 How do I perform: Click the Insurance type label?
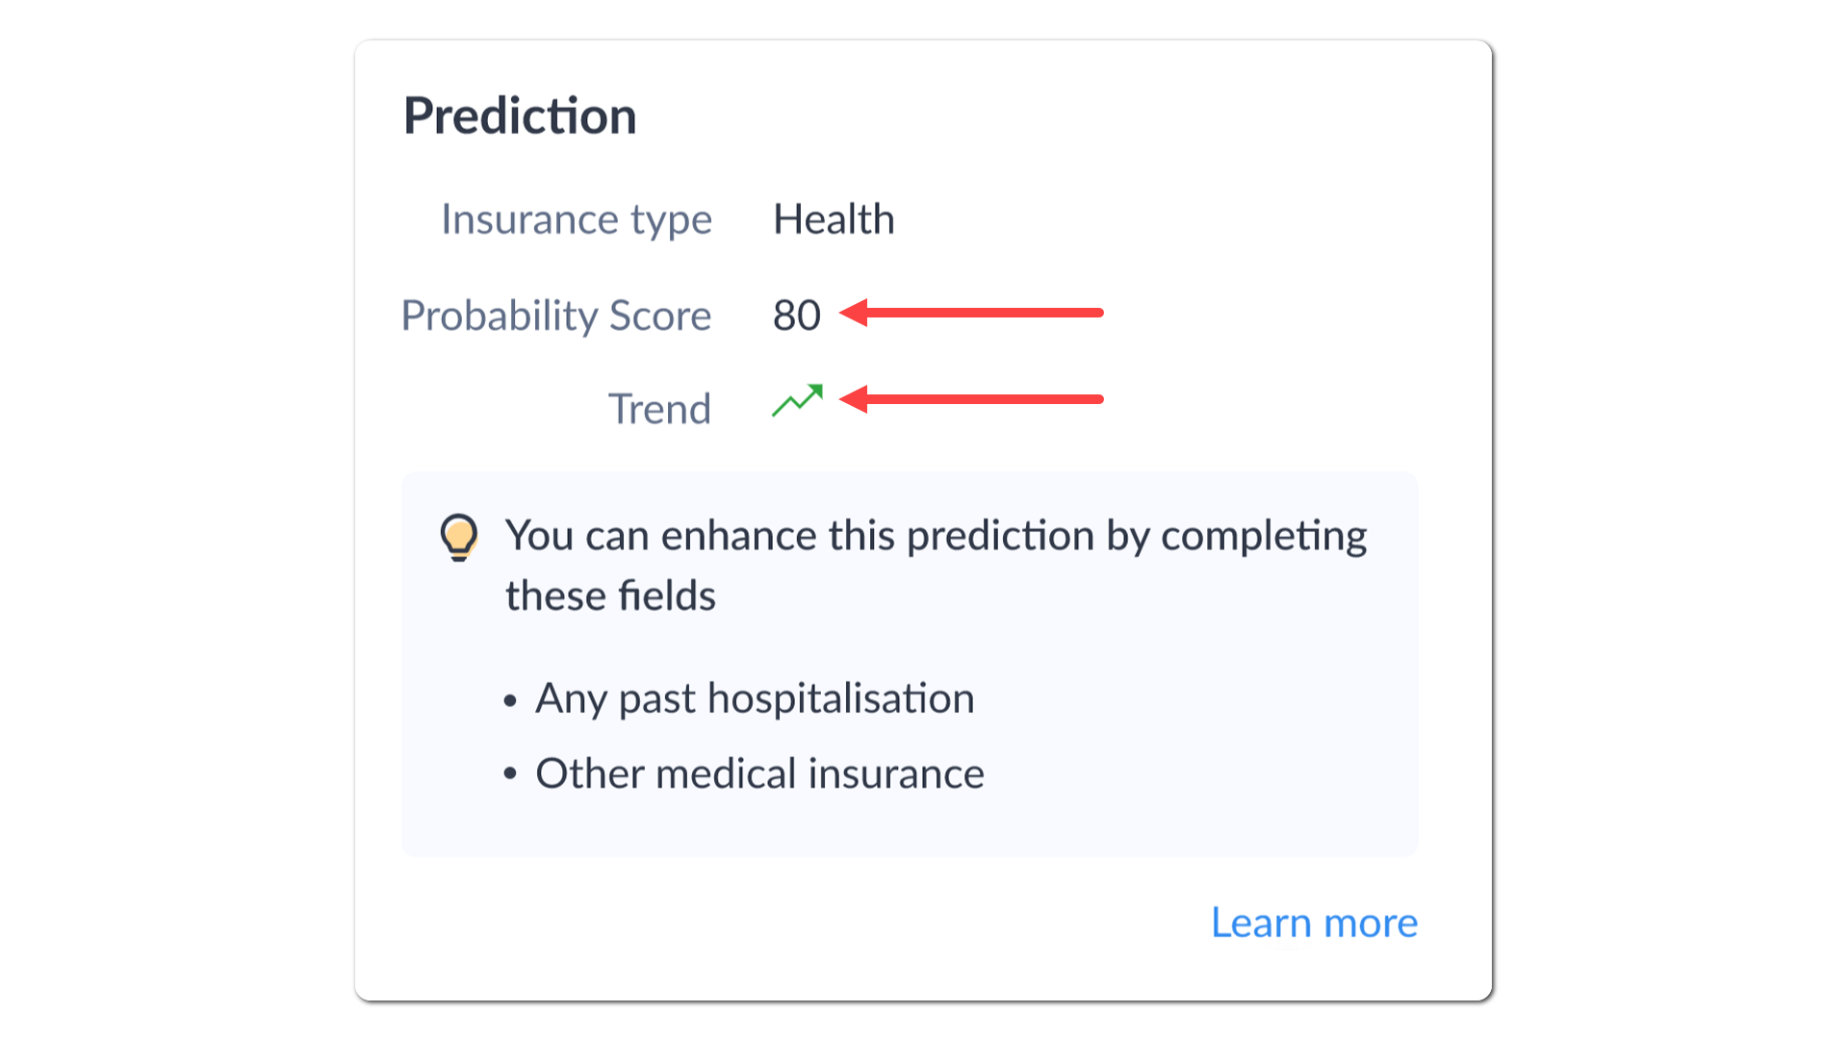click(x=577, y=220)
